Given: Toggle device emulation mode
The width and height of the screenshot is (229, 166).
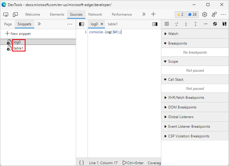Looking at the screenshot, I should point(15,14).
